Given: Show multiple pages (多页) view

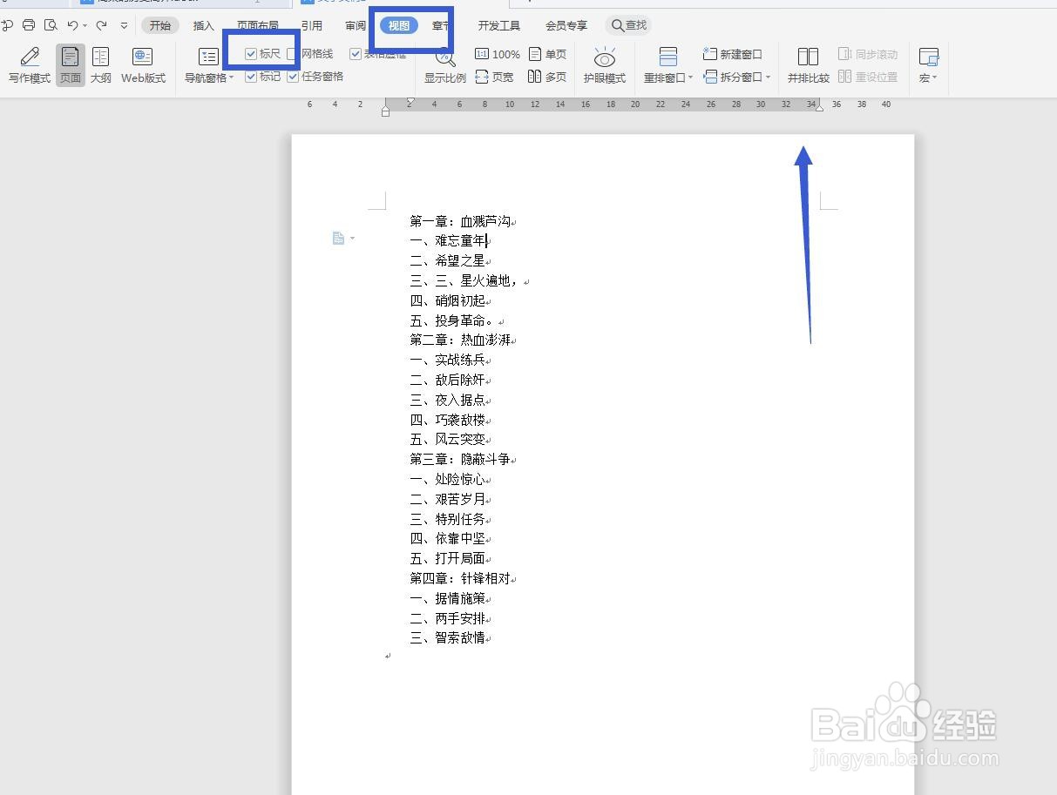Looking at the screenshot, I should (x=547, y=77).
